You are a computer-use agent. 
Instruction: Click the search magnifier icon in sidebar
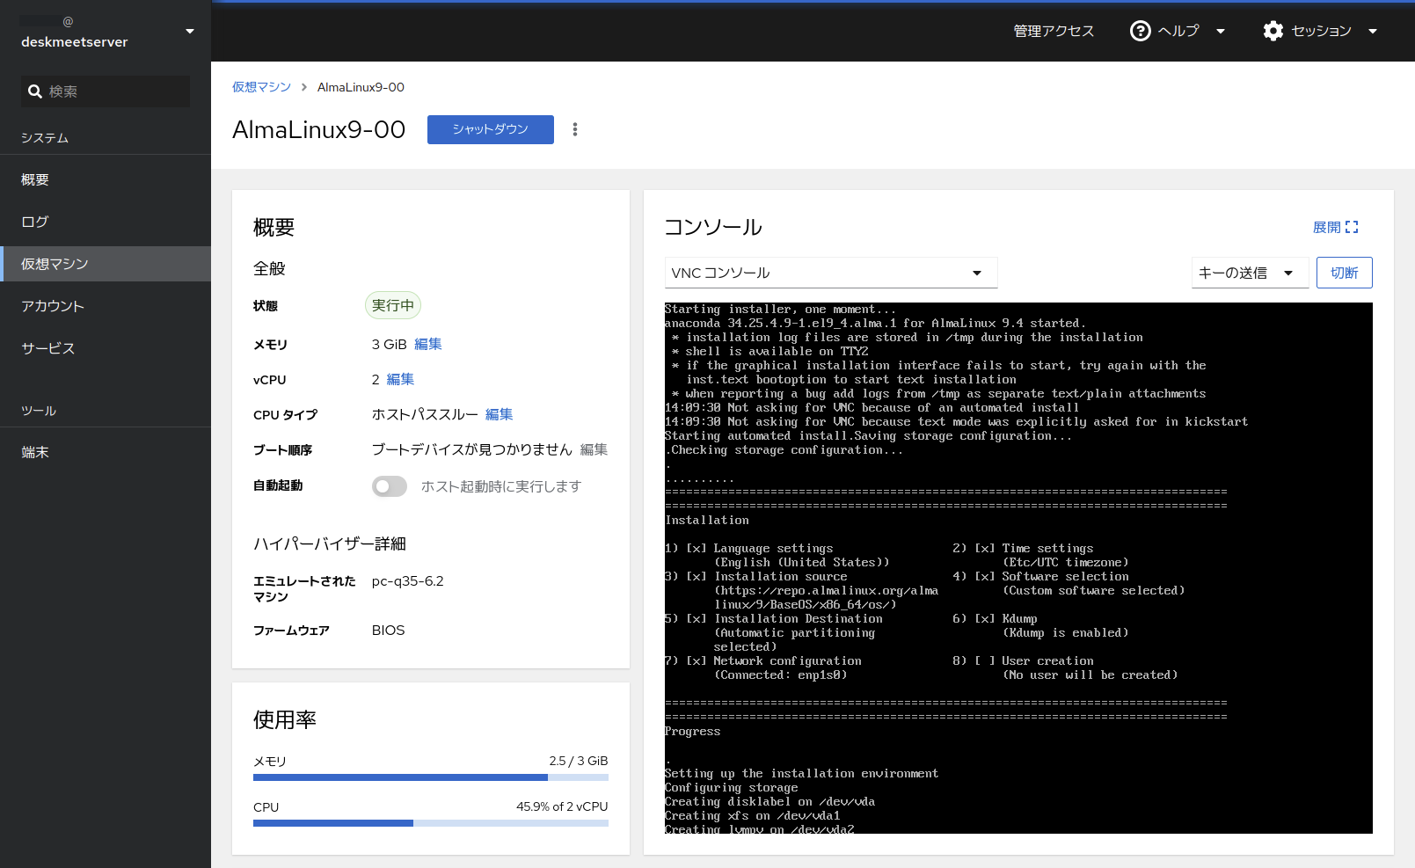coord(35,91)
